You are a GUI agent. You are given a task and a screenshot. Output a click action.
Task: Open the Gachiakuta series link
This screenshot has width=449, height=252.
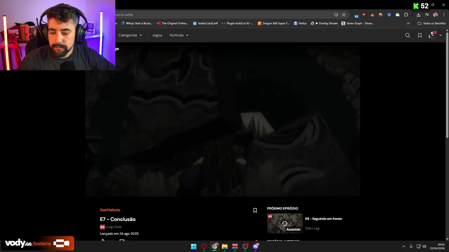pyautogui.click(x=110, y=210)
